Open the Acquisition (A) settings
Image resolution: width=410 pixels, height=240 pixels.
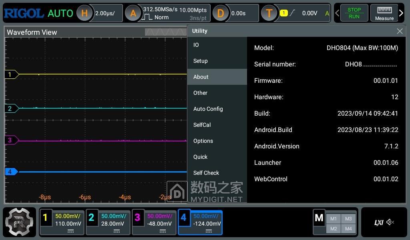tap(133, 13)
